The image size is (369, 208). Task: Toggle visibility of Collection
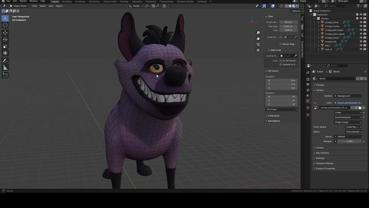coord(361,14)
